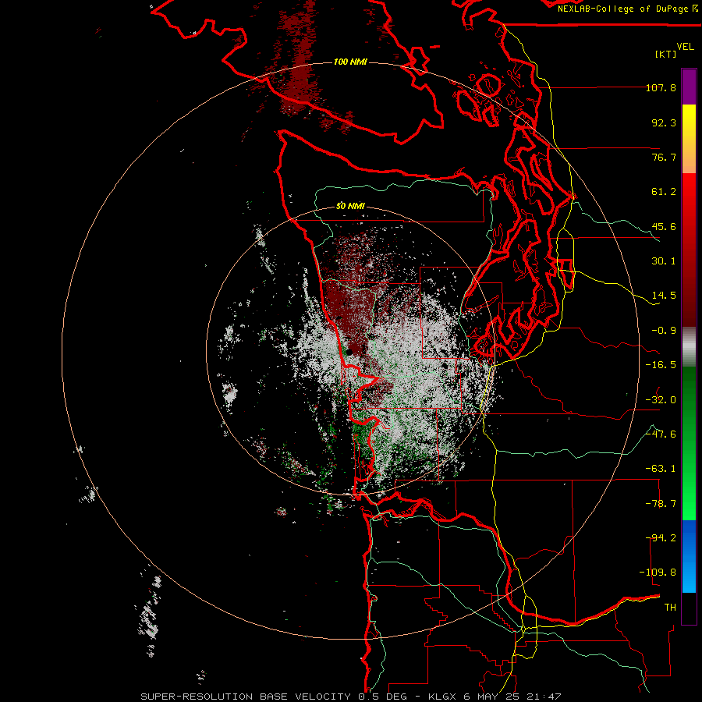Select the -94.2 legend value
This screenshot has width=702, height=702.
[661, 538]
